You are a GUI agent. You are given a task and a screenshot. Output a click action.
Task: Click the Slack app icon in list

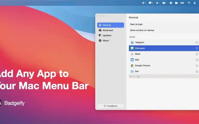coord(132,54)
